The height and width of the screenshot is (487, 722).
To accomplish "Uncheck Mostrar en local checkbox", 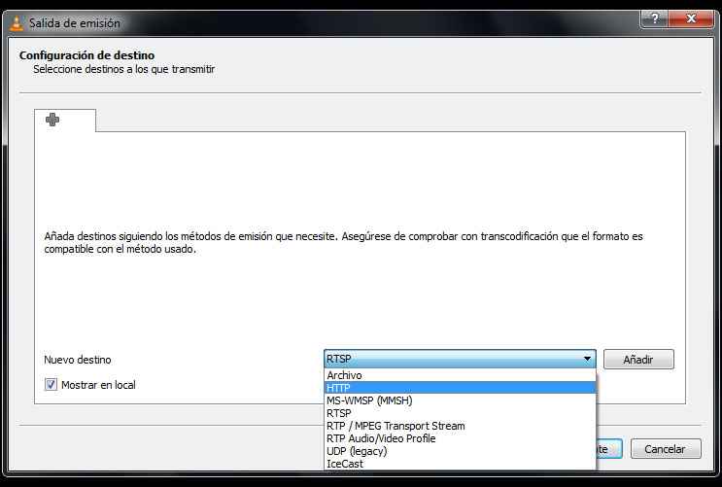I will coord(51,384).
